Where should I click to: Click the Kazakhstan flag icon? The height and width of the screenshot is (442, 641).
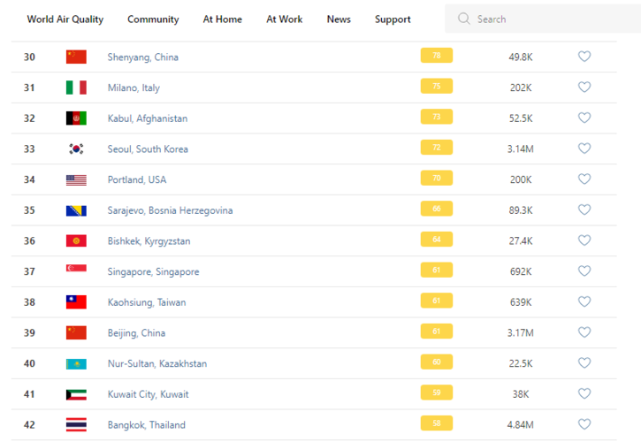point(76,363)
